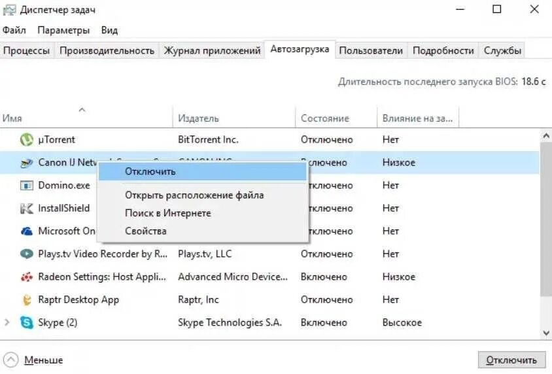Click the Microsoft OneDrive cloud icon
This screenshot has height=374, width=552.
[26, 231]
